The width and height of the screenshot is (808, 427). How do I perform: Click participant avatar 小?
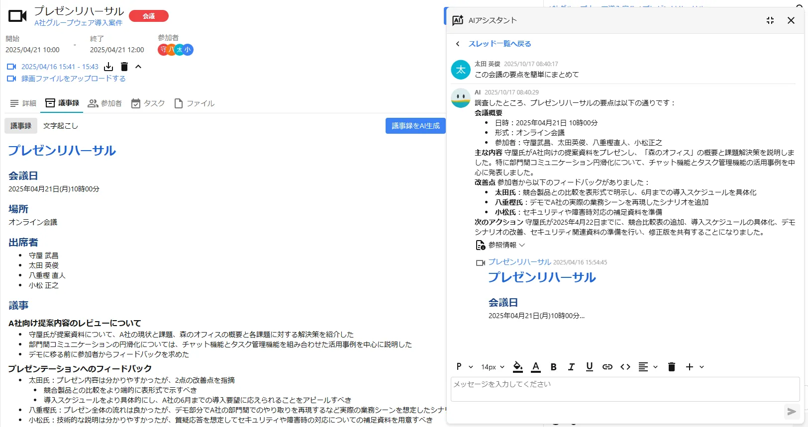point(188,50)
